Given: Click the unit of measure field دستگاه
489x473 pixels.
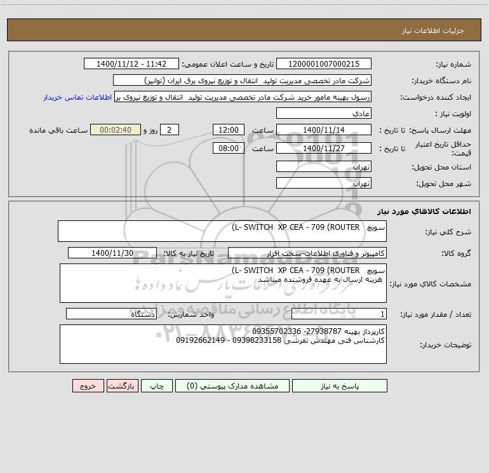Looking at the screenshot, I should click(x=111, y=314).
